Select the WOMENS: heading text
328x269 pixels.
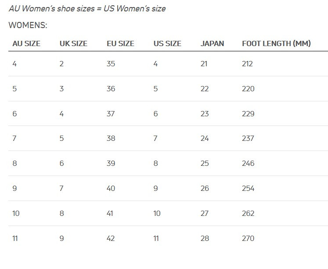coord(28,25)
